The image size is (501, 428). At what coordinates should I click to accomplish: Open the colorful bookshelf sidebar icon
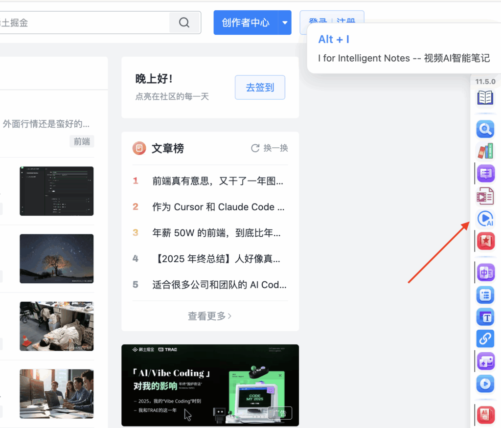point(485,151)
